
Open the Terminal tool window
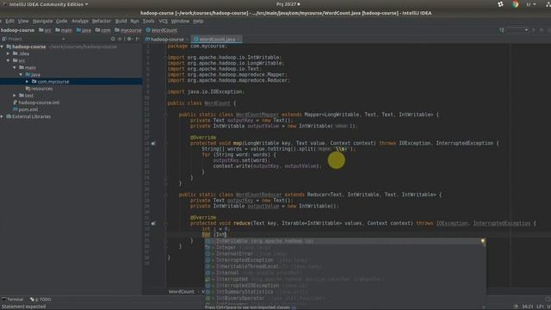(12, 300)
